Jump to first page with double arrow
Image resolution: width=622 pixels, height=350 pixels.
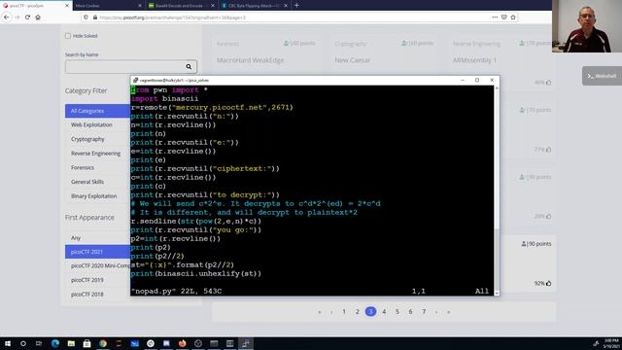point(320,312)
